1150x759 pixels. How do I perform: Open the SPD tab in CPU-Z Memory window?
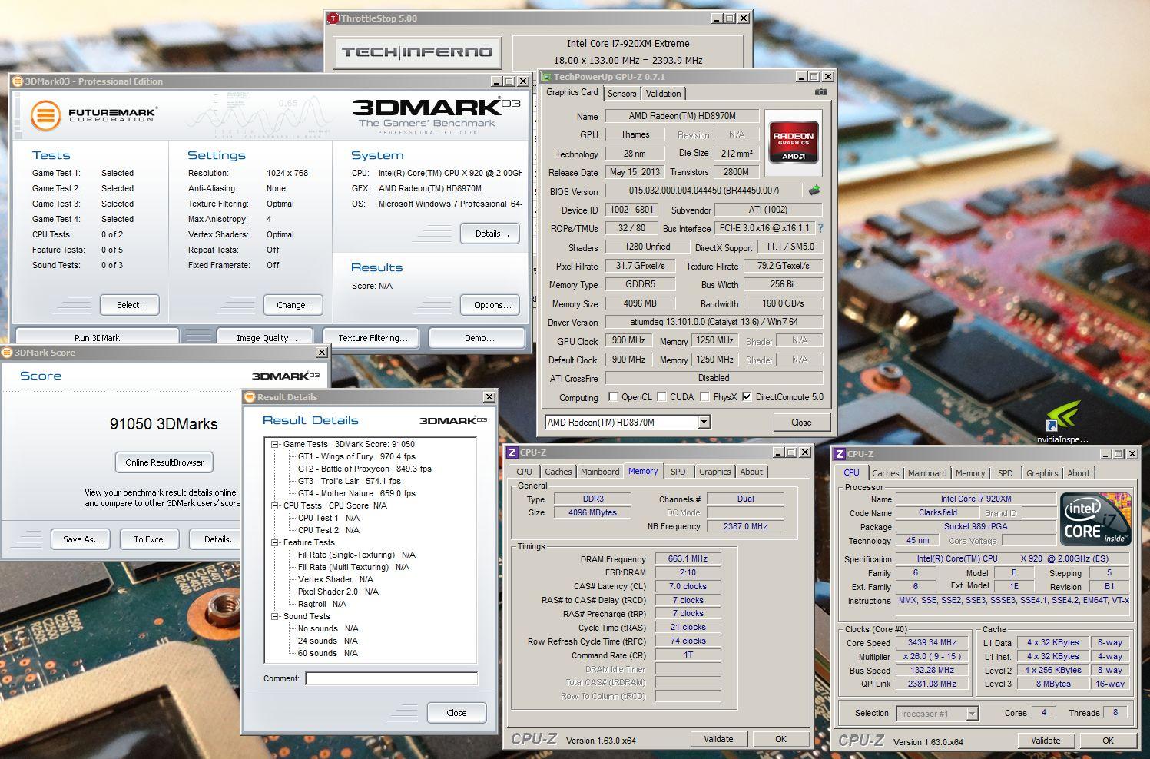pos(678,472)
